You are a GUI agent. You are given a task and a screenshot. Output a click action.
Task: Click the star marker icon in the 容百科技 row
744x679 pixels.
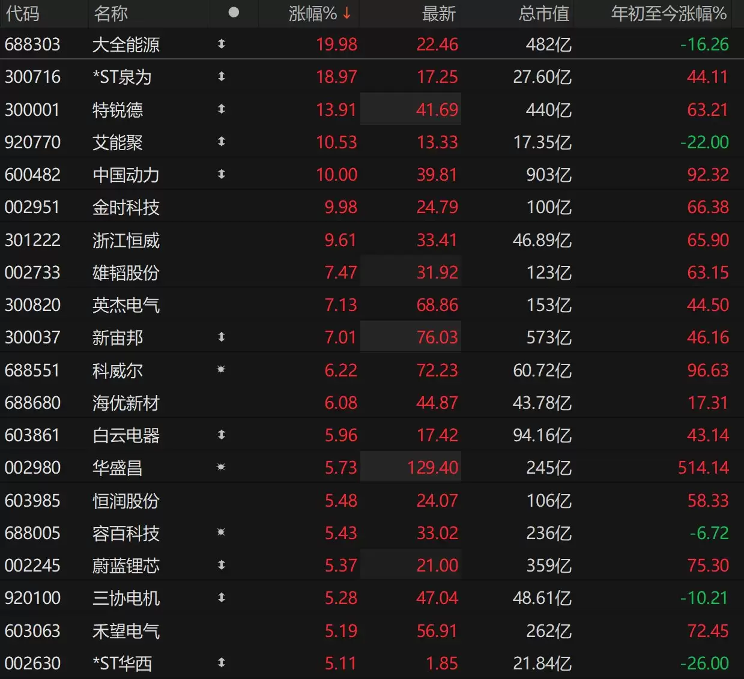(x=221, y=532)
